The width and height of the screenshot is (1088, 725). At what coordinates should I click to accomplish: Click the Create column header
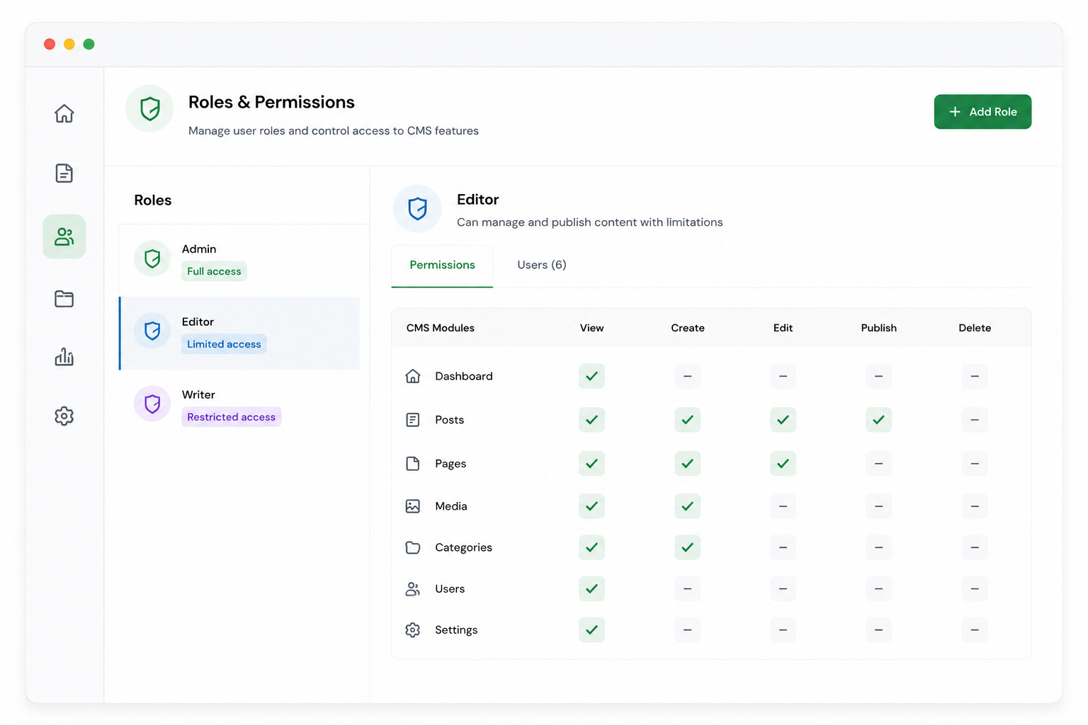click(688, 328)
